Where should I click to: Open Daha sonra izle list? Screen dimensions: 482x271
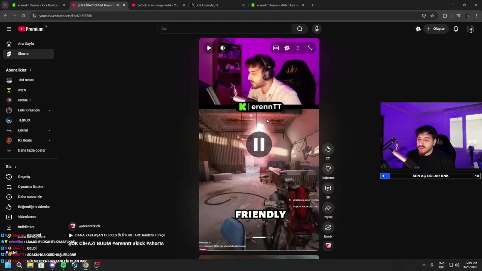pyautogui.click(x=29, y=197)
